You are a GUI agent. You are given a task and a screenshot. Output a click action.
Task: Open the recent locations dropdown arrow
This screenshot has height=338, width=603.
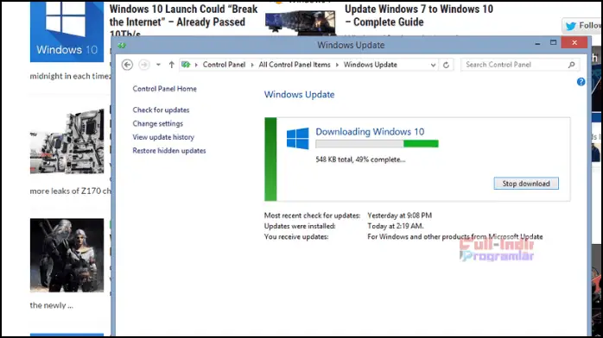click(158, 65)
